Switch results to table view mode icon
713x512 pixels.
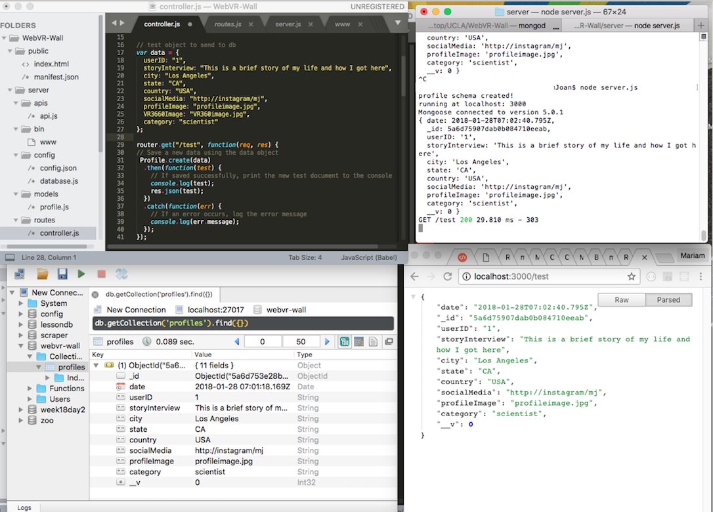point(358,341)
